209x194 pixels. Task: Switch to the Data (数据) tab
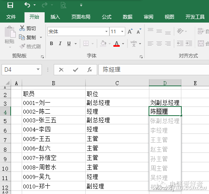128,17
